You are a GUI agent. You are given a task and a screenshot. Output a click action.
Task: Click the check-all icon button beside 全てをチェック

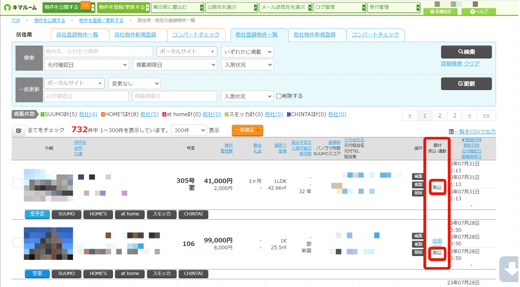pos(18,130)
